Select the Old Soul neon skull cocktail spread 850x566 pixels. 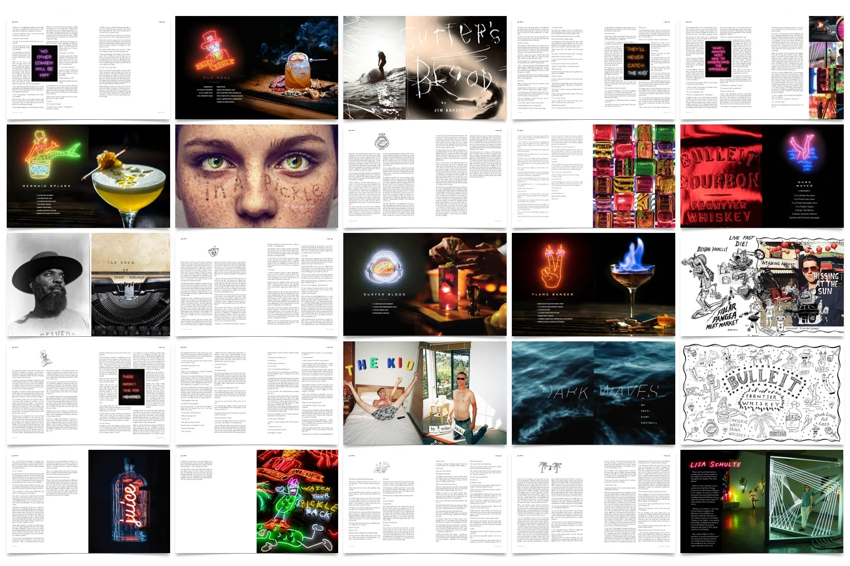(x=256, y=68)
